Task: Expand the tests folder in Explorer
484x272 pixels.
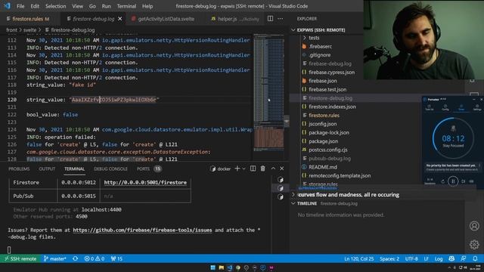Action: pos(314,38)
